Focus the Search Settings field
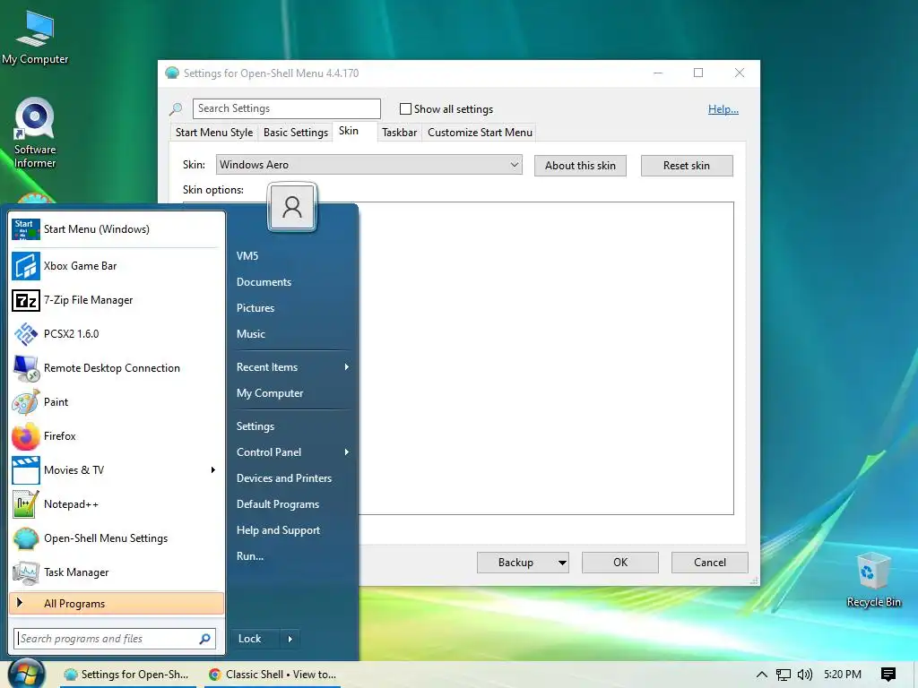 pos(287,108)
